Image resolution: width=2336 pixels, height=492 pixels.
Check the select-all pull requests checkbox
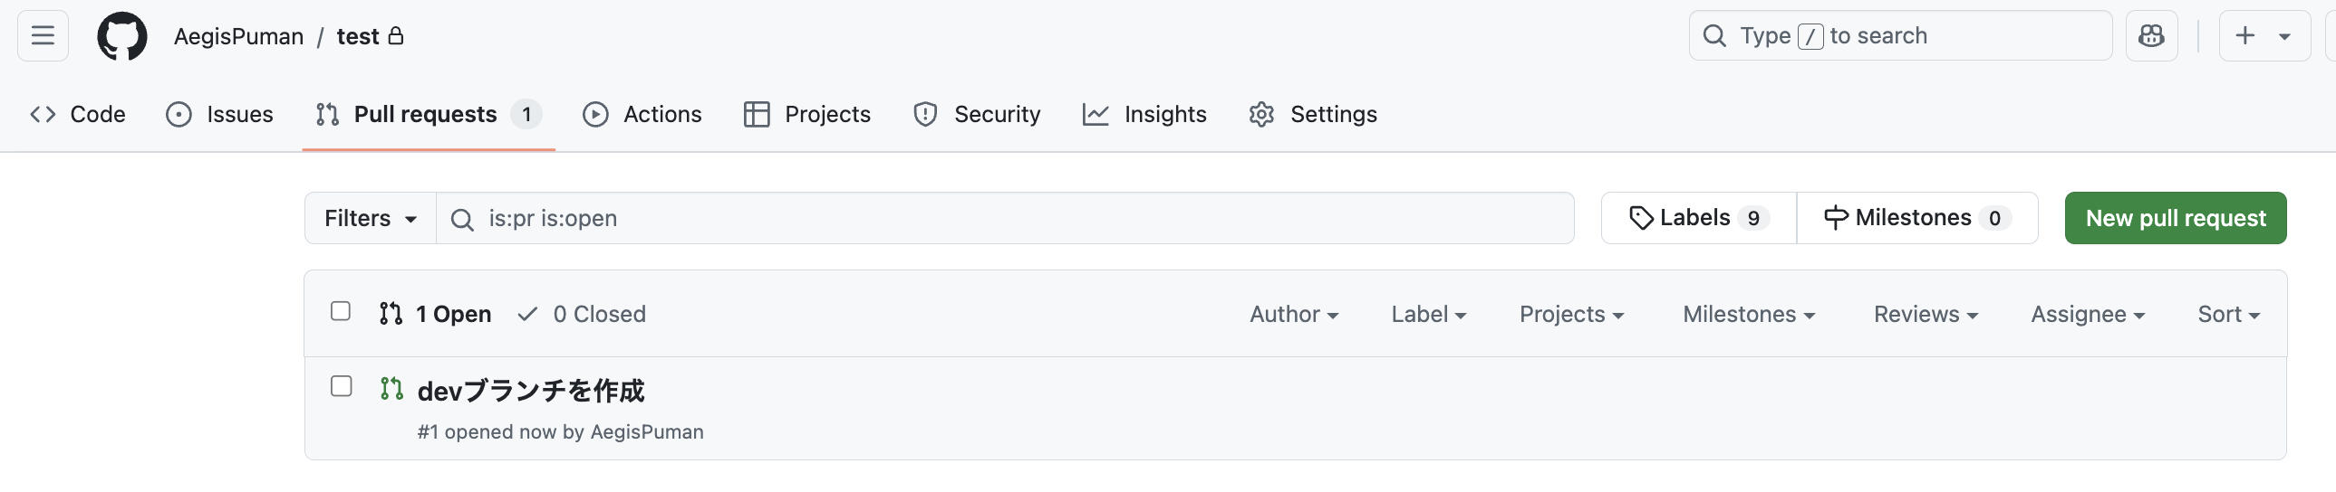point(341,311)
